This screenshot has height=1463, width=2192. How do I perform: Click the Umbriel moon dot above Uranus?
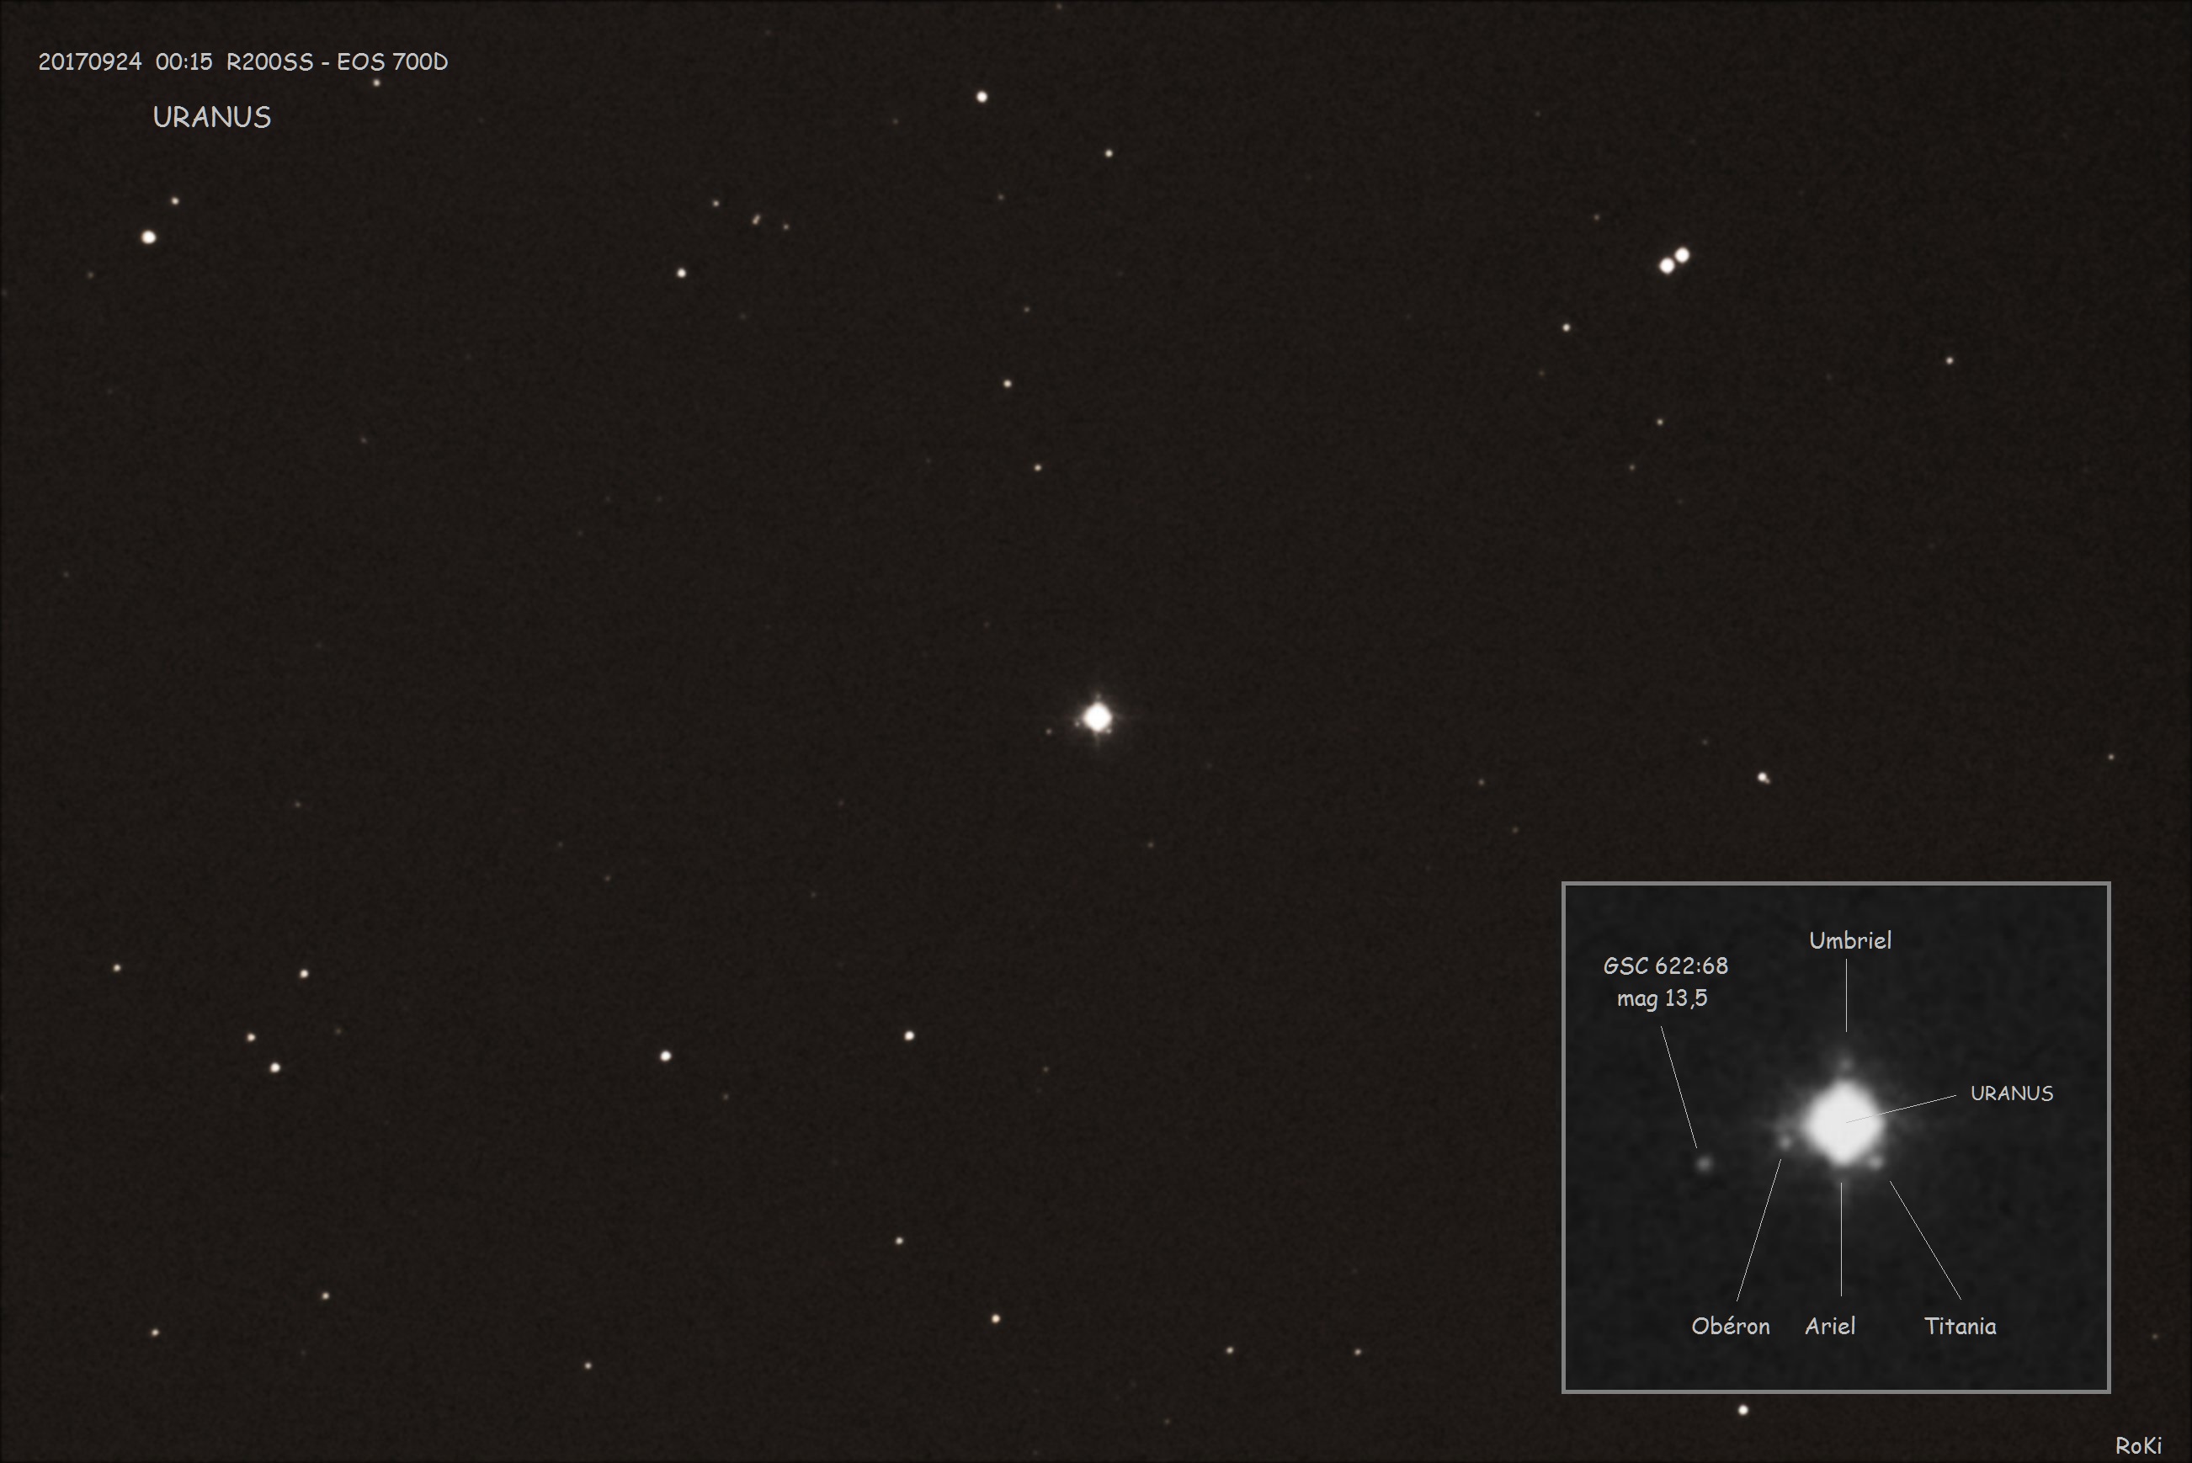point(1845,1064)
